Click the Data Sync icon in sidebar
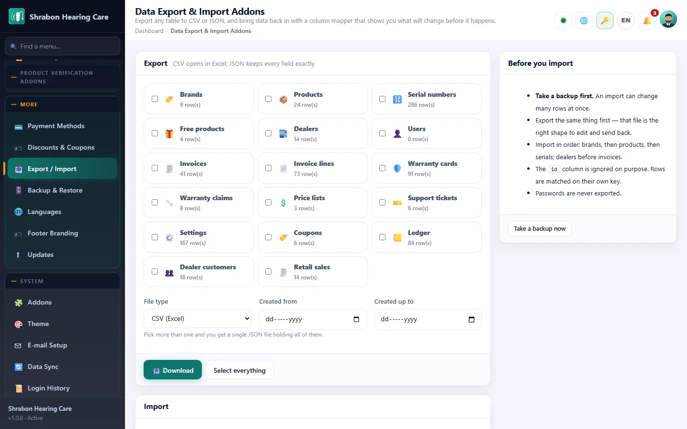 click(19, 367)
